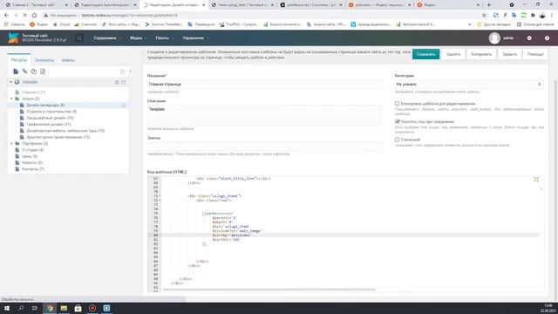Click the Закрыть button
The height and width of the screenshot is (314, 558).
point(509,54)
